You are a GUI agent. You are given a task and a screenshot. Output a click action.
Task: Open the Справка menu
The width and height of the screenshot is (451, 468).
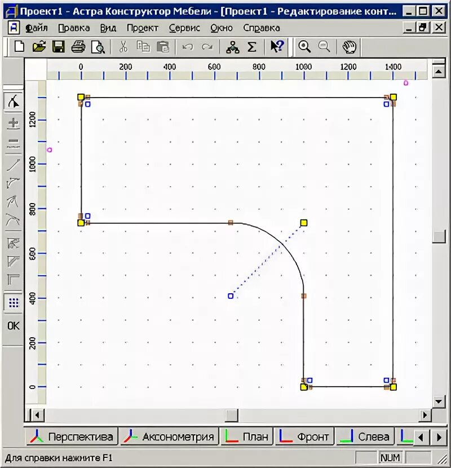tap(262, 28)
